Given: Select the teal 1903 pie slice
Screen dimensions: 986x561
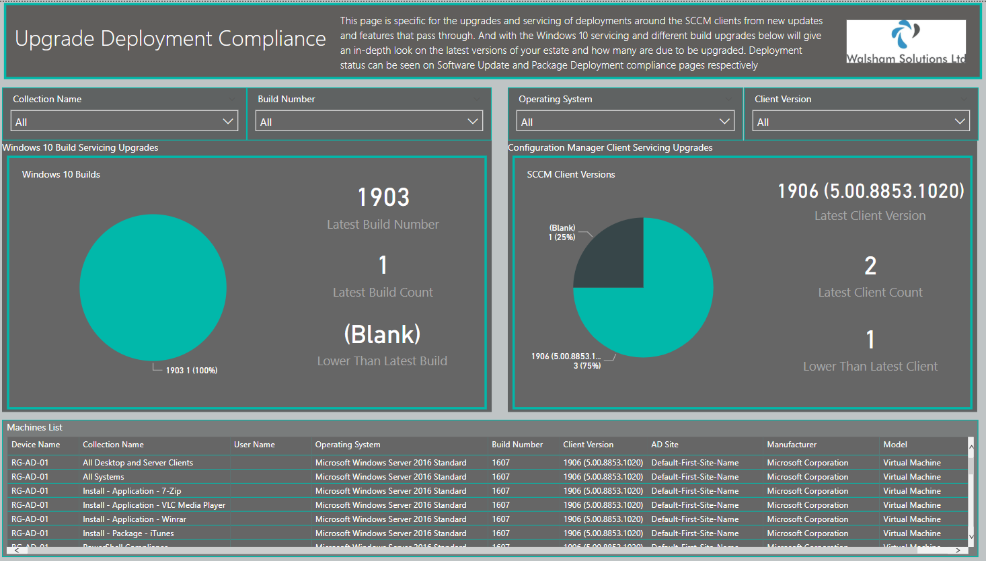Looking at the screenshot, I should click(x=153, y=287).
